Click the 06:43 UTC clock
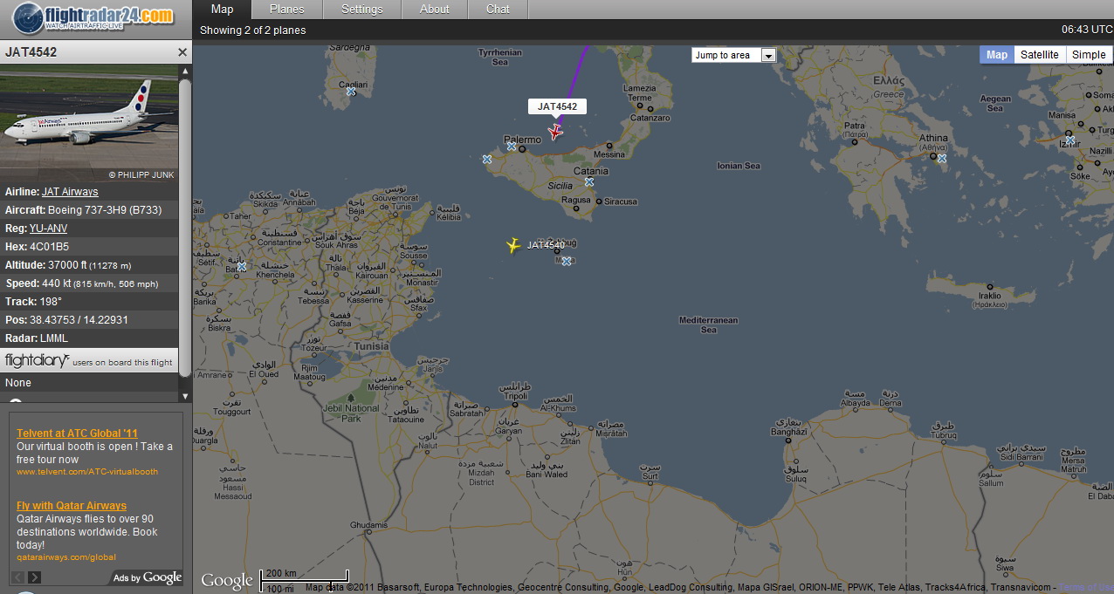The width and height of the screenshot is (1114, 594). coord(1087,30)
